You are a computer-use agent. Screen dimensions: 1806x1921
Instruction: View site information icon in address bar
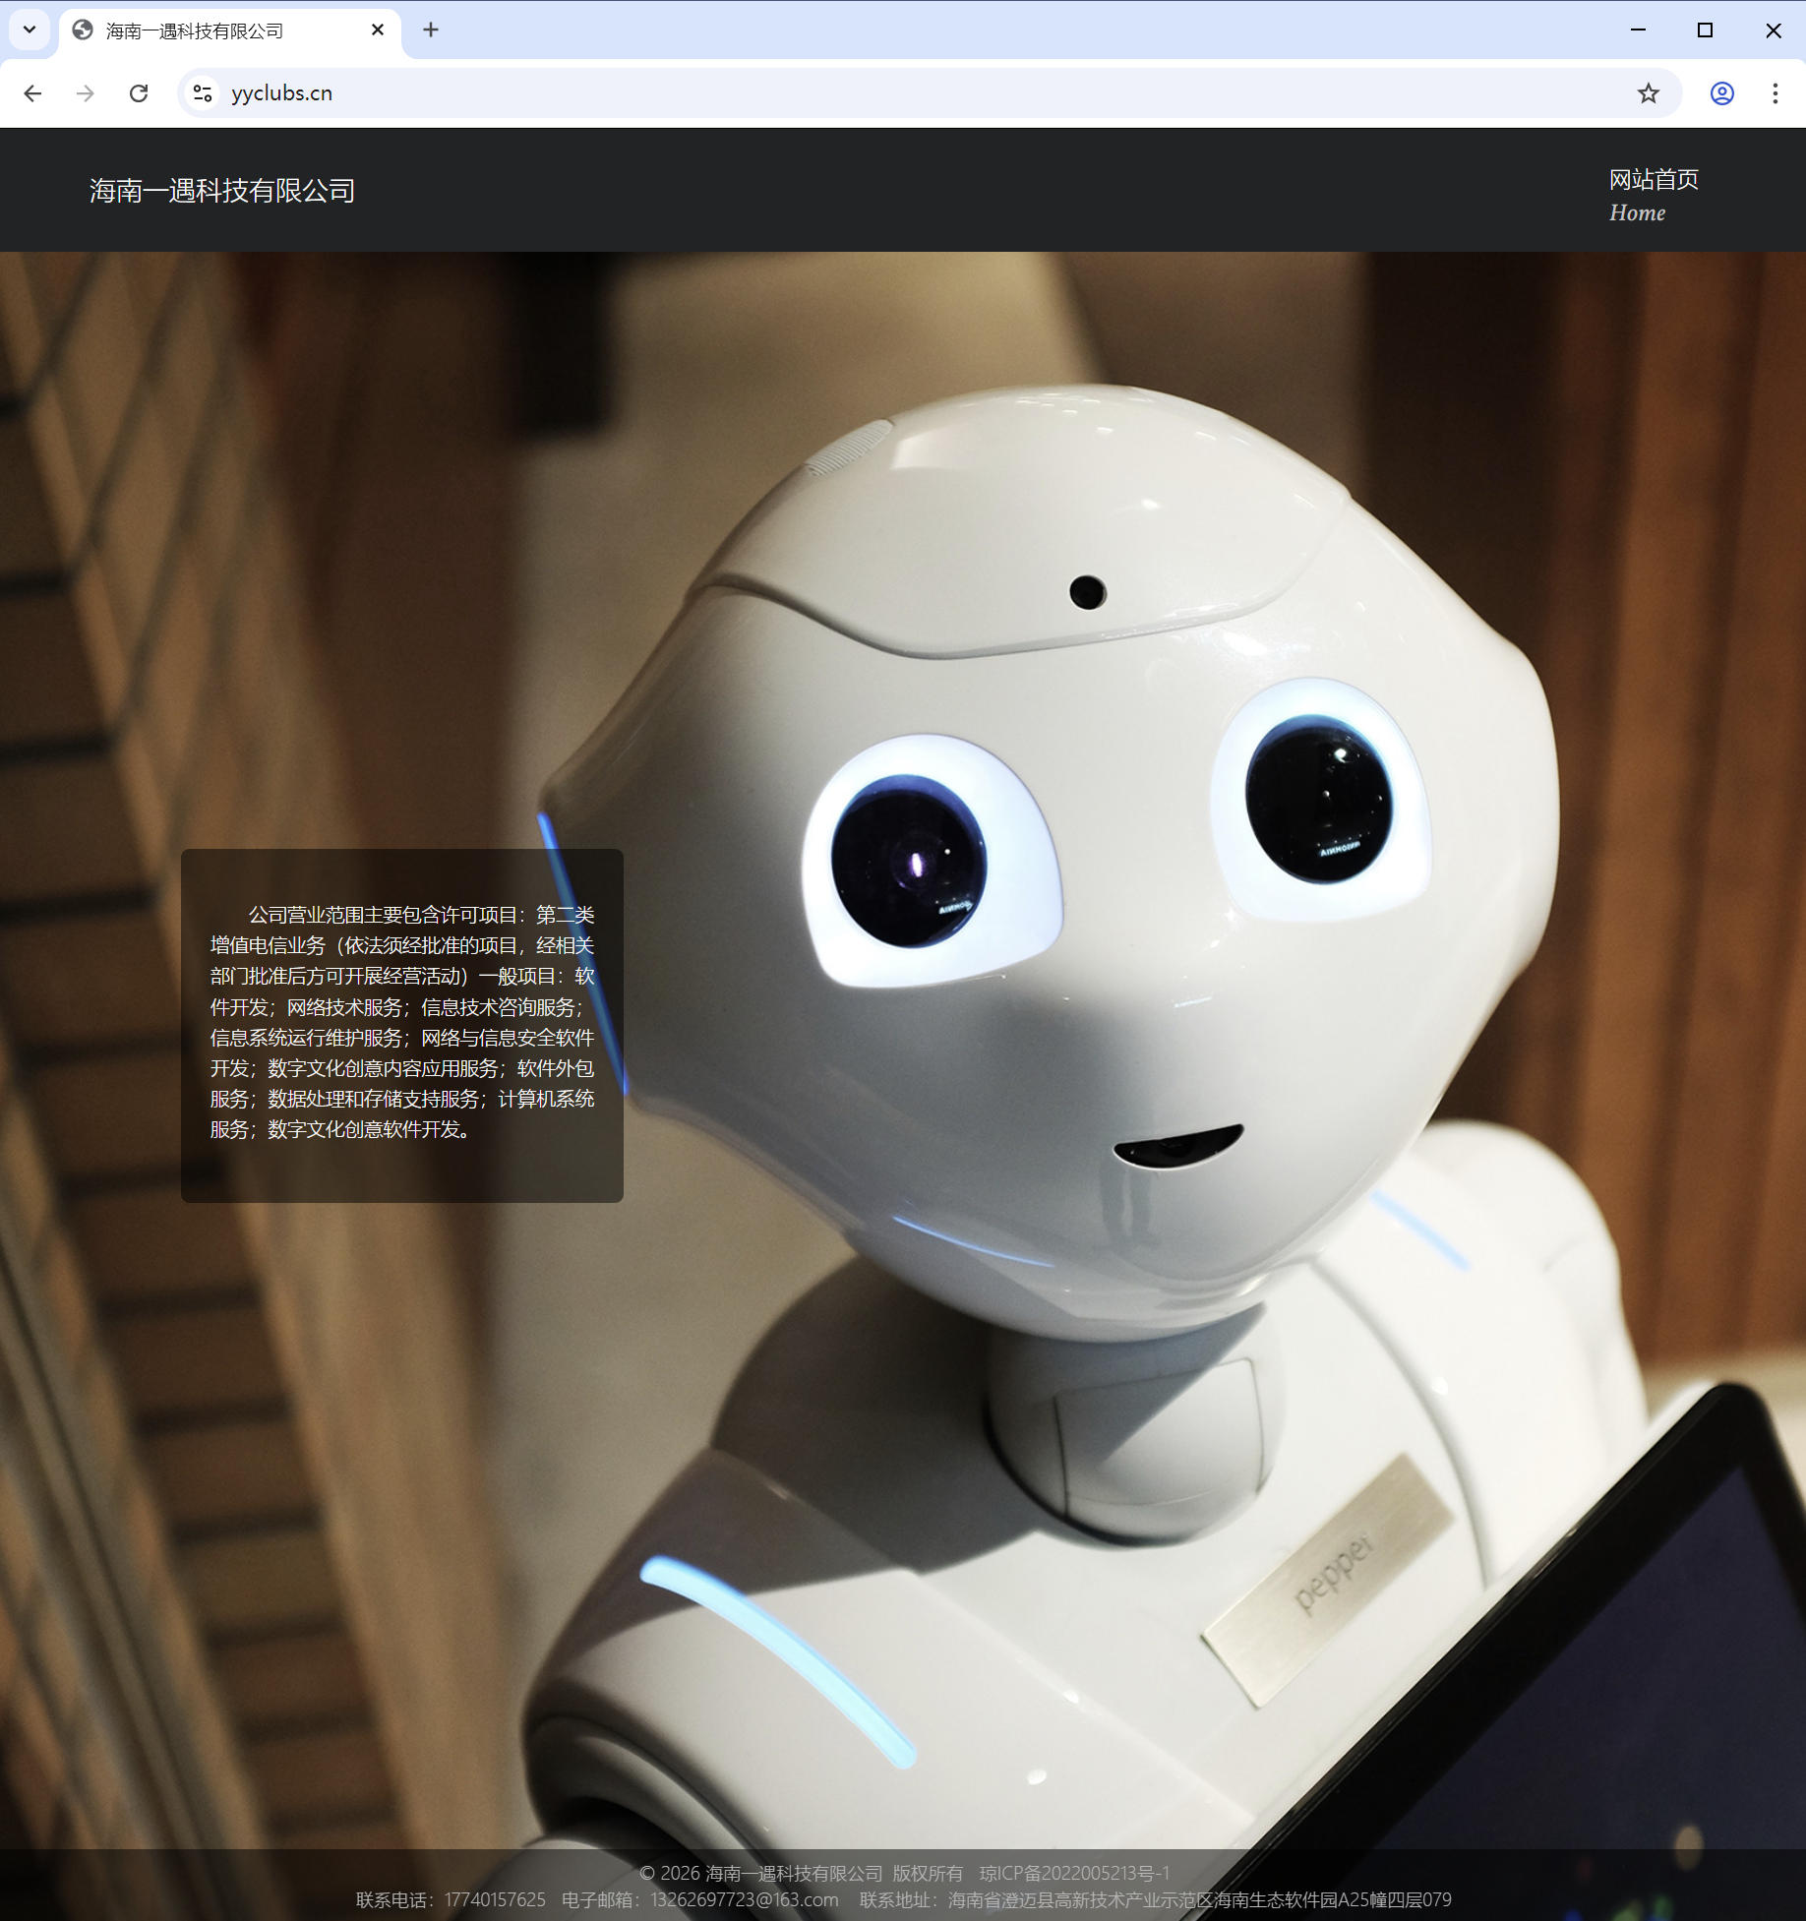tap(203, 93)
